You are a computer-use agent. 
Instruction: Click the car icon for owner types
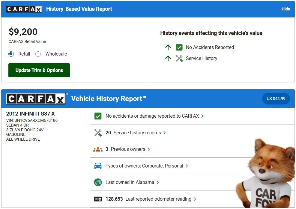(x=98, y=166)
